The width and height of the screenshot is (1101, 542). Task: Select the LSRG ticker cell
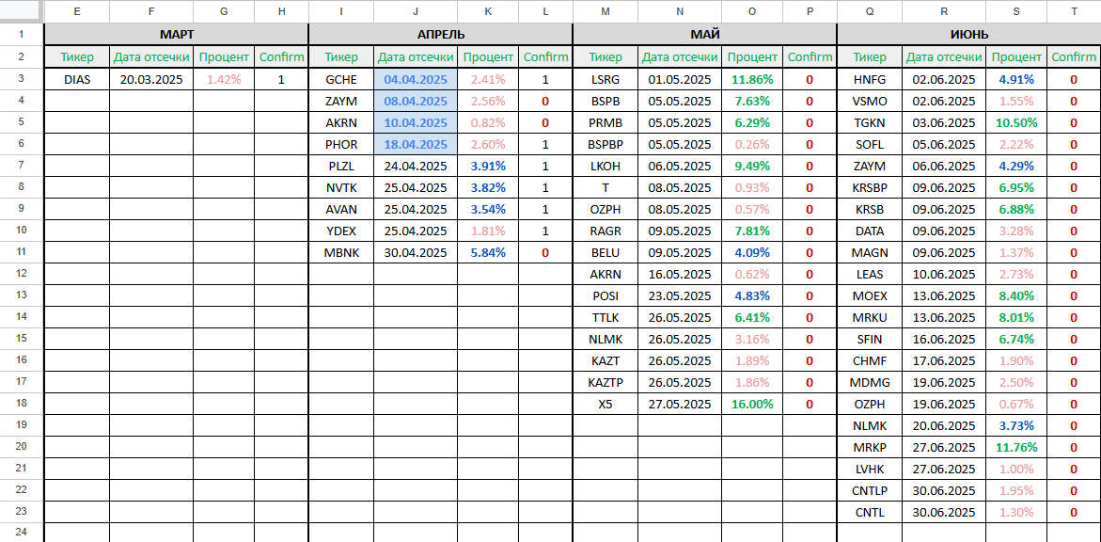(x=606, y=79)
